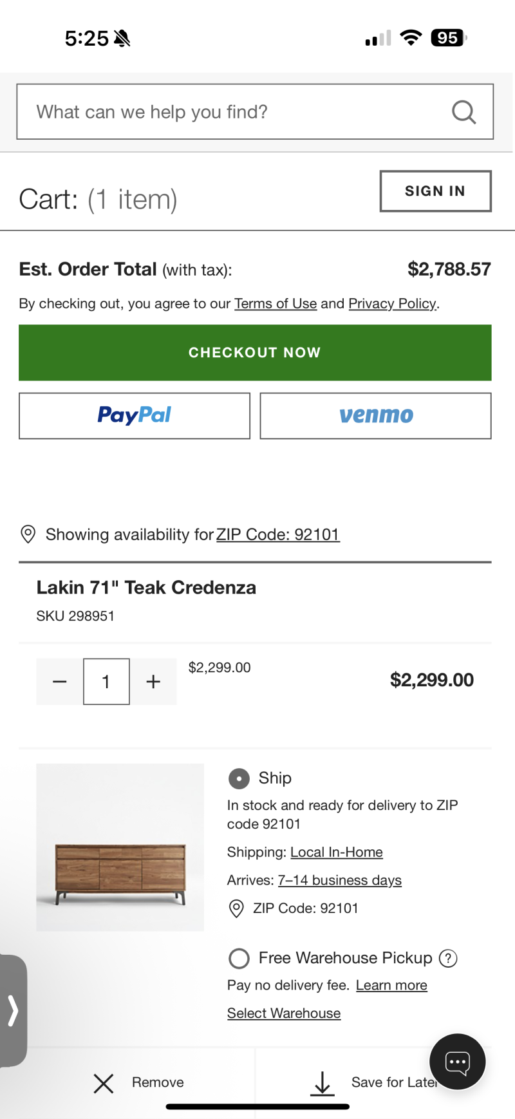Screen dimensions: 515x1119
Task: Tap the search magnifier icon
Action: pyautogui.click(x=464, y=112)
